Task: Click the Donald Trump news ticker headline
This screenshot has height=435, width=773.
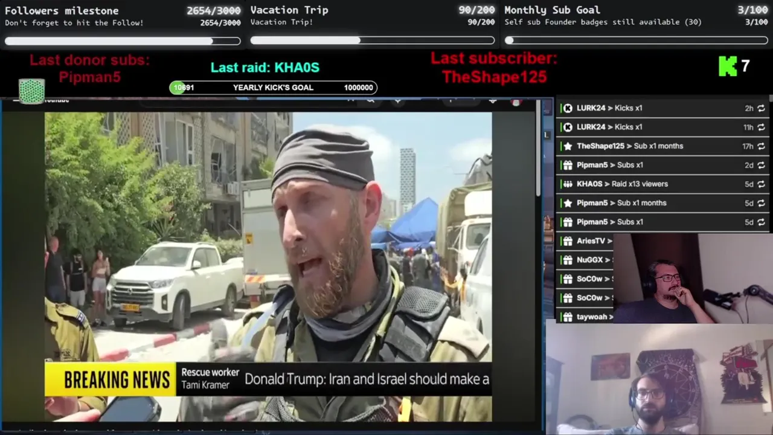Action: 367,379
